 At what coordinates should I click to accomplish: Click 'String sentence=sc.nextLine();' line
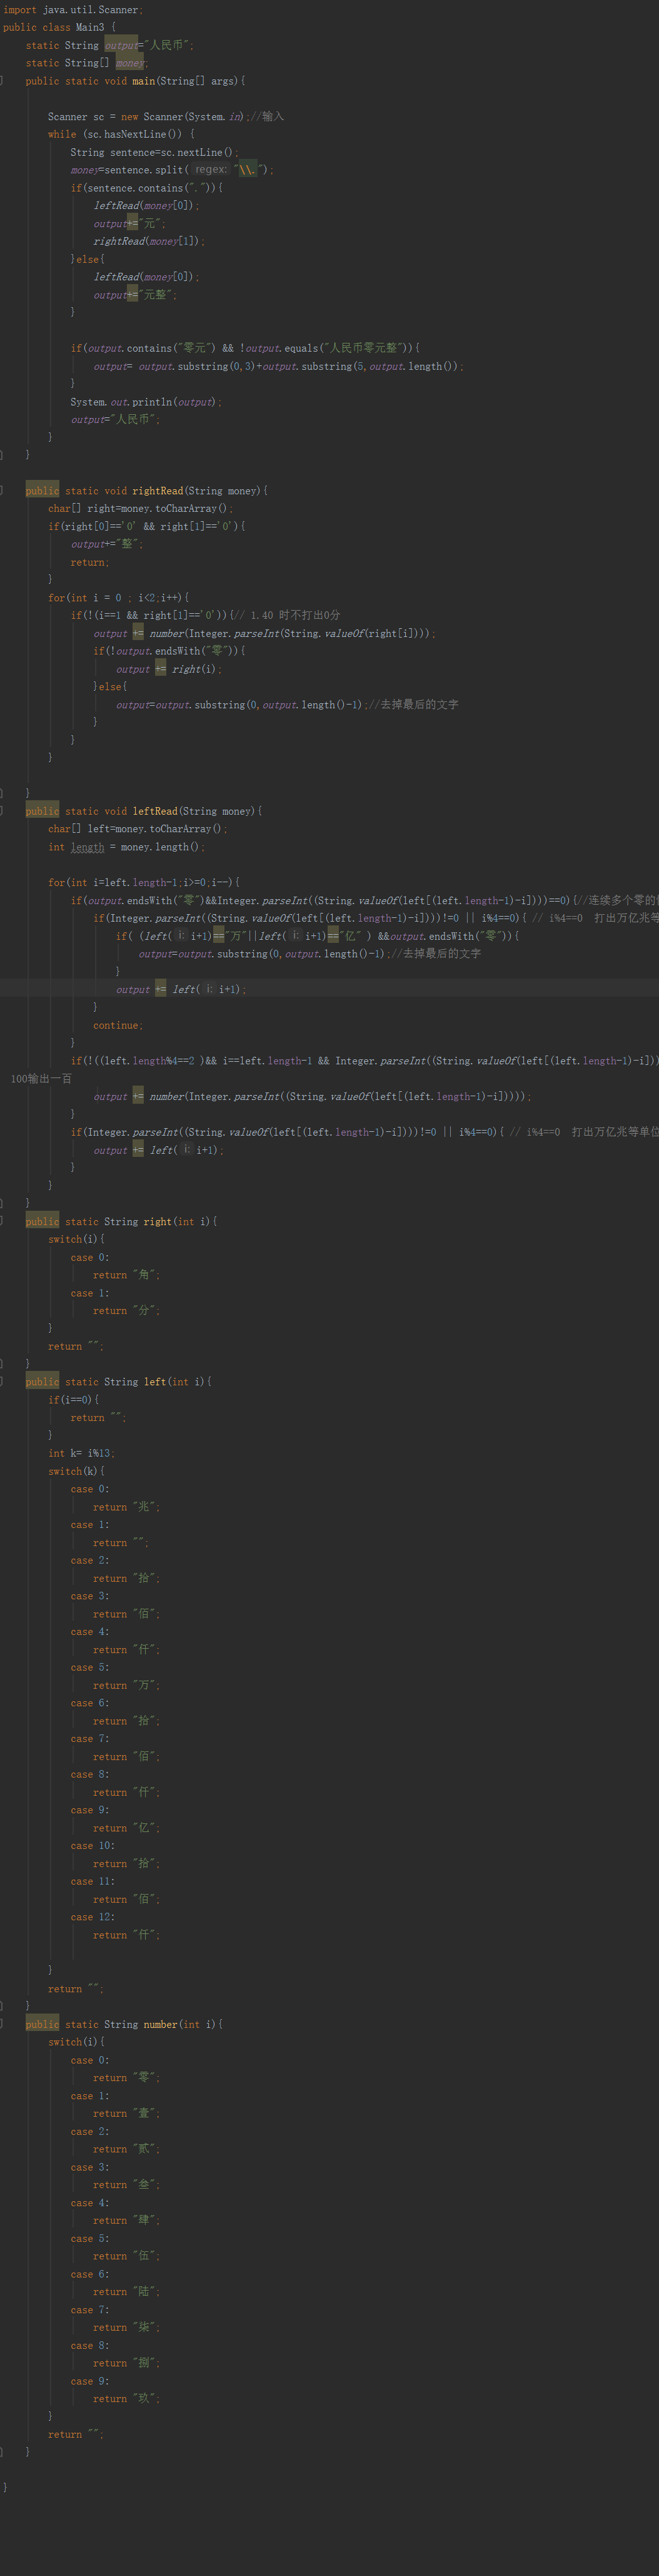(154, 153)
